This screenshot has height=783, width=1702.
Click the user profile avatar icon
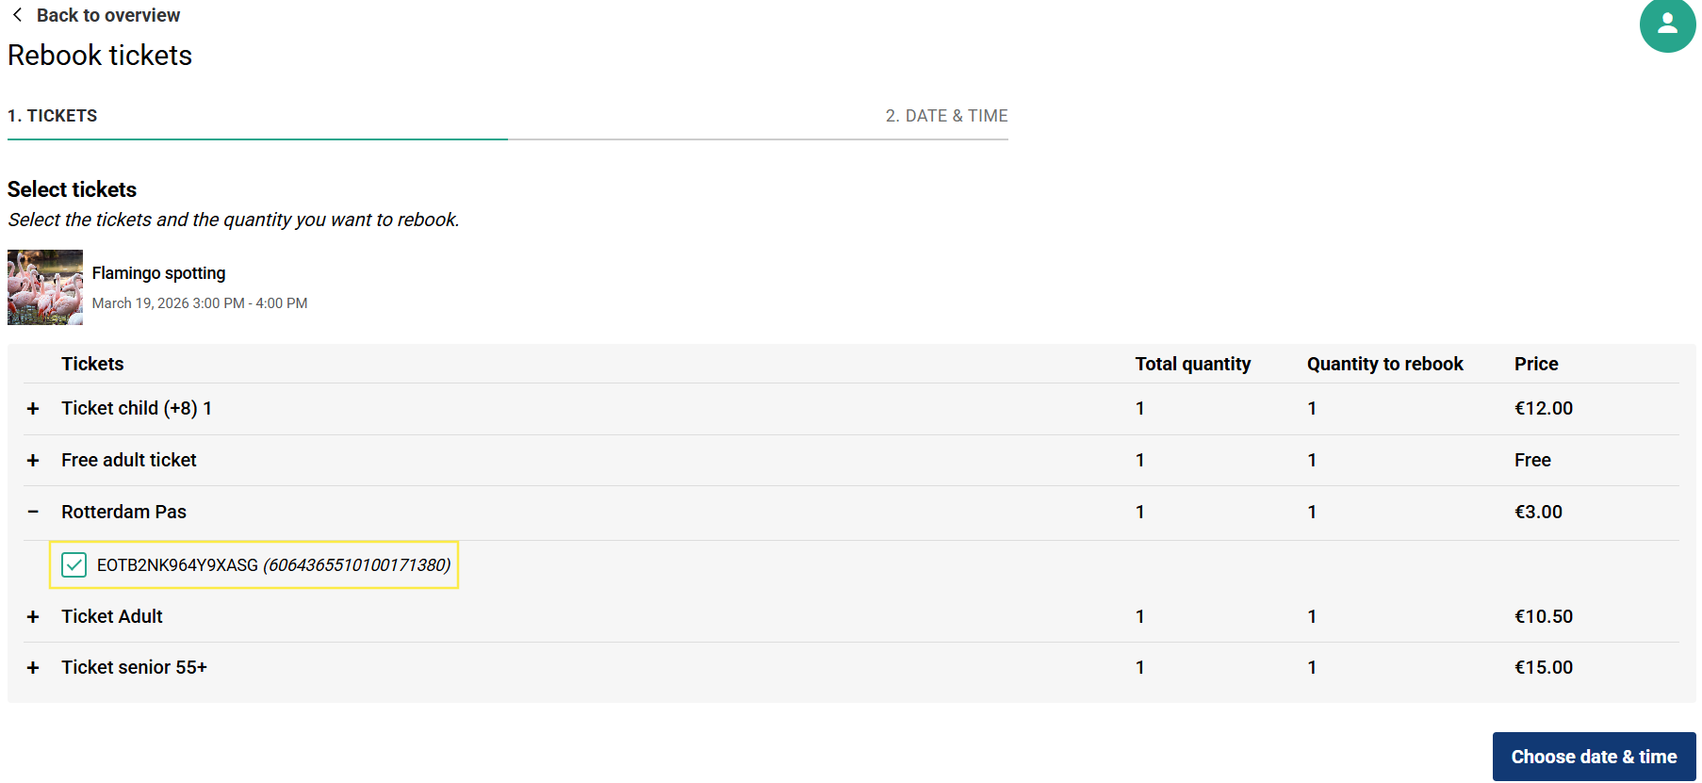pos(1666,25)
